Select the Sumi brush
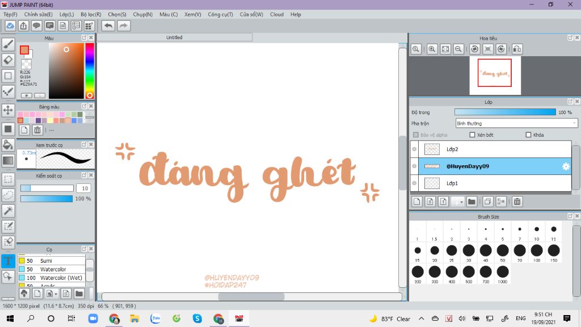The height and width of the screenshot is (327, 581). tap(52, 261)
